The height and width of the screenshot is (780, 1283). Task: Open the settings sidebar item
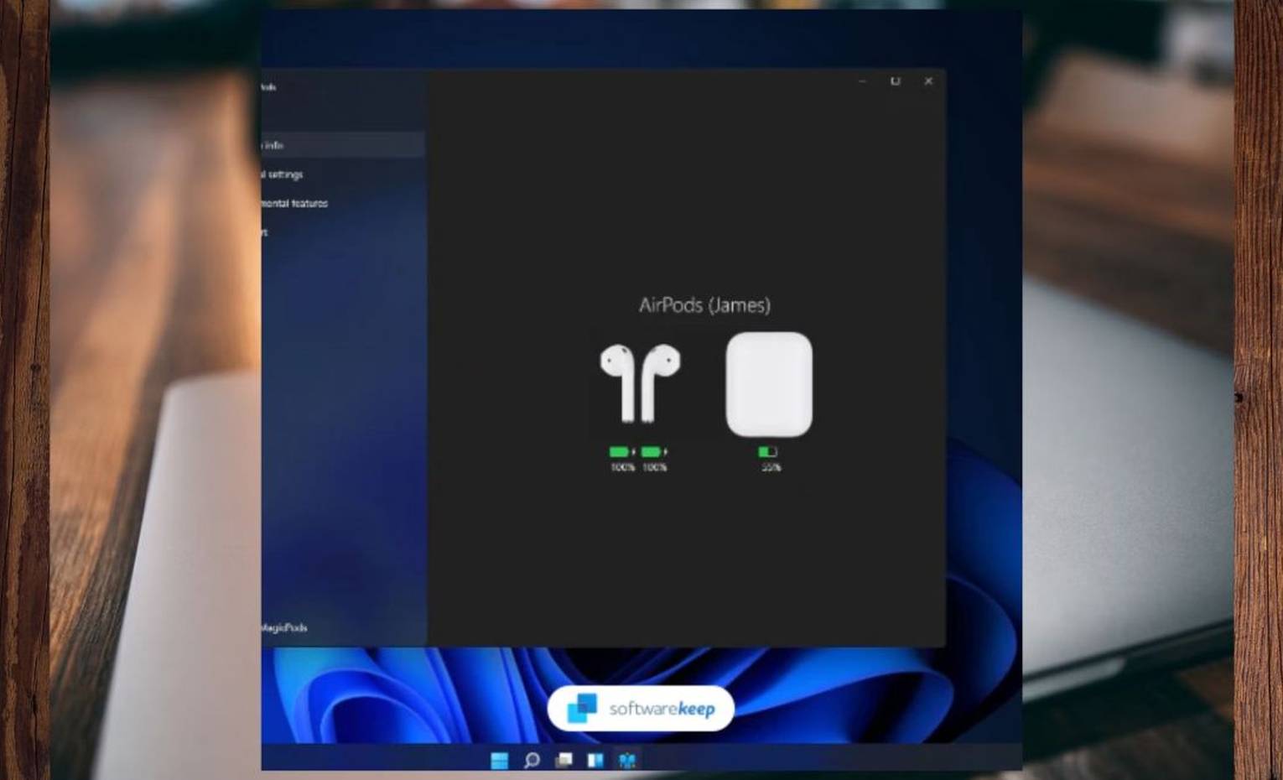343,174
